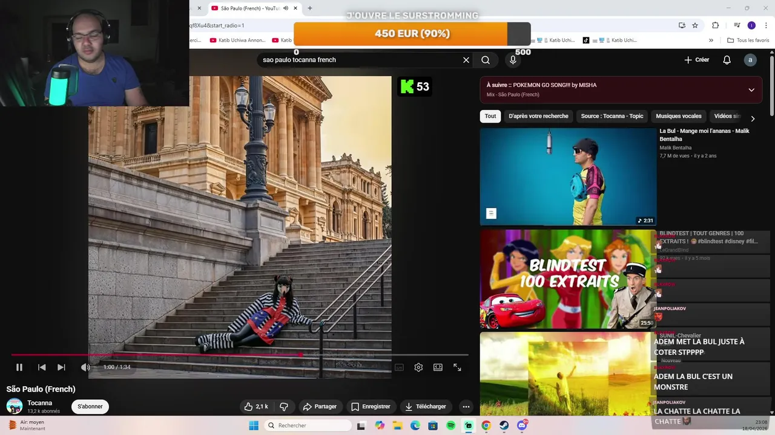
Task: Select Source : Tocanna - Topic chip
Action: pos(612,116)
